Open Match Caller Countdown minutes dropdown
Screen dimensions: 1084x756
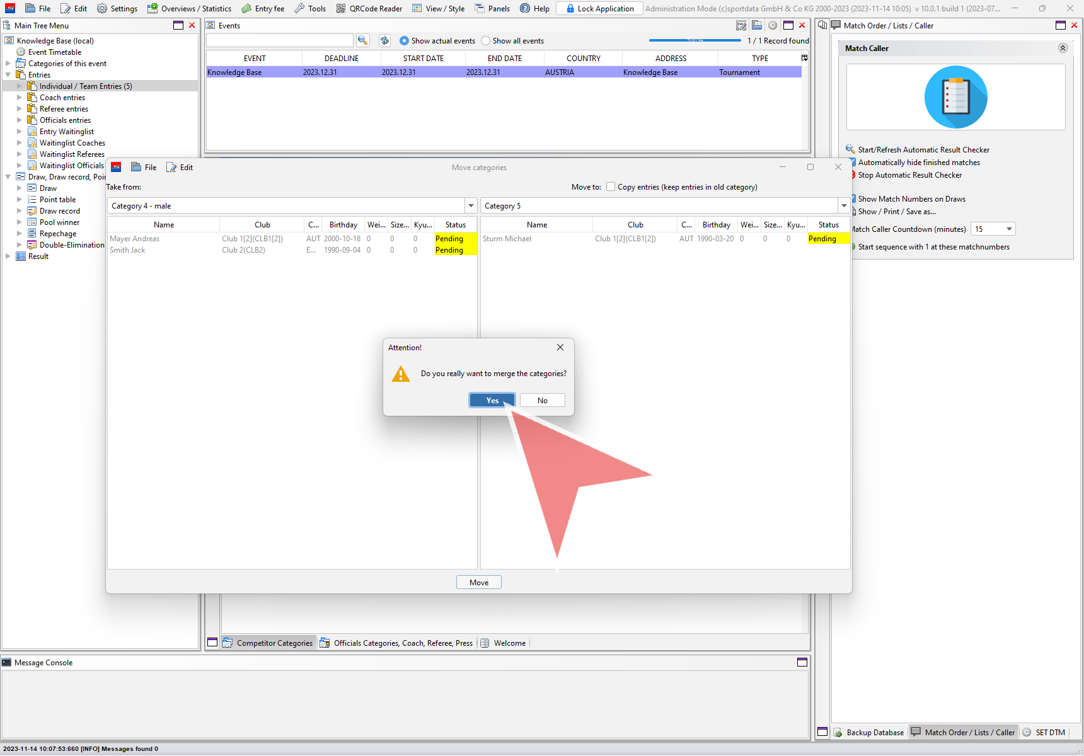coord(1009,229)
